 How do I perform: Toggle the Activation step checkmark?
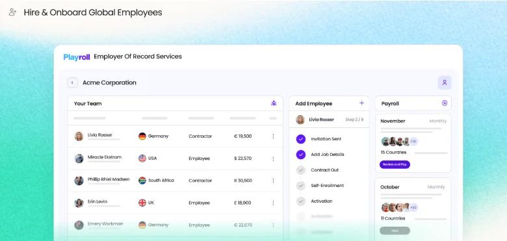[301, 201]
